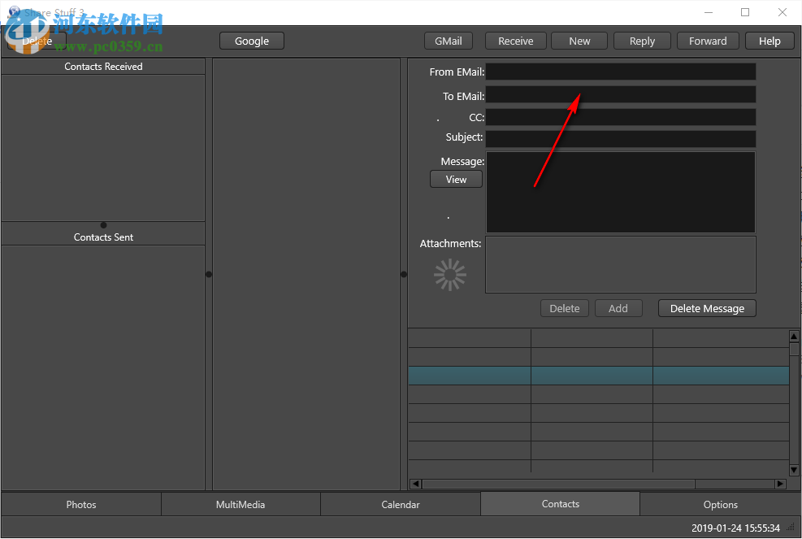Click Receive to fetch messages
802x539 pixels.
(515, 41)
